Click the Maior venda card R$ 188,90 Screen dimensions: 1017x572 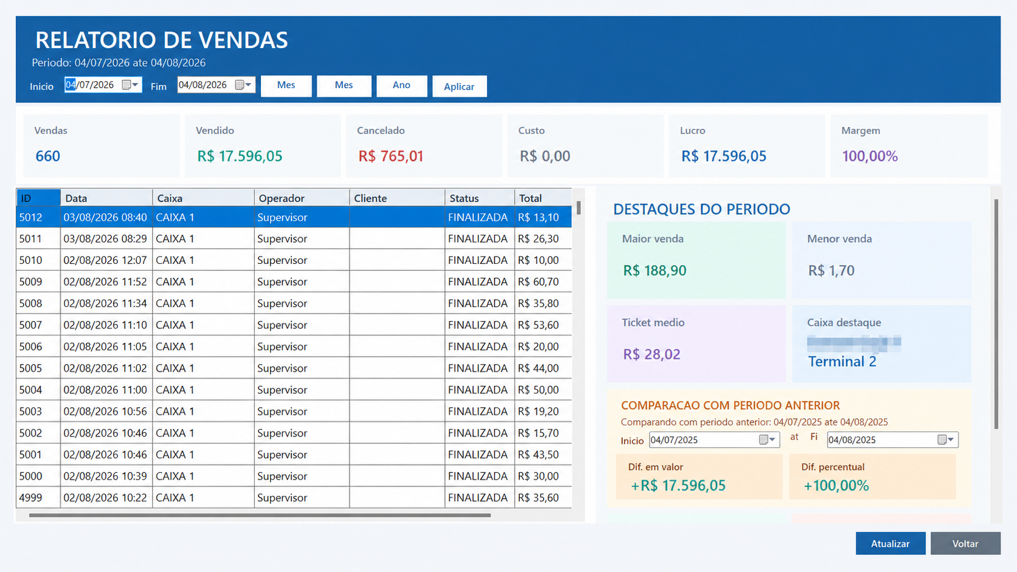[x=696, y=260]
